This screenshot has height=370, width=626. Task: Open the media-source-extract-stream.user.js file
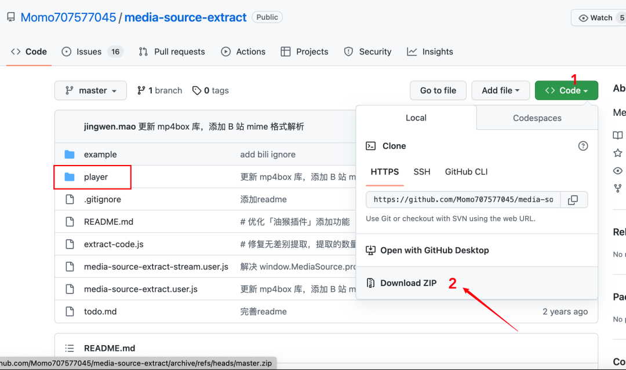point(156,267)
